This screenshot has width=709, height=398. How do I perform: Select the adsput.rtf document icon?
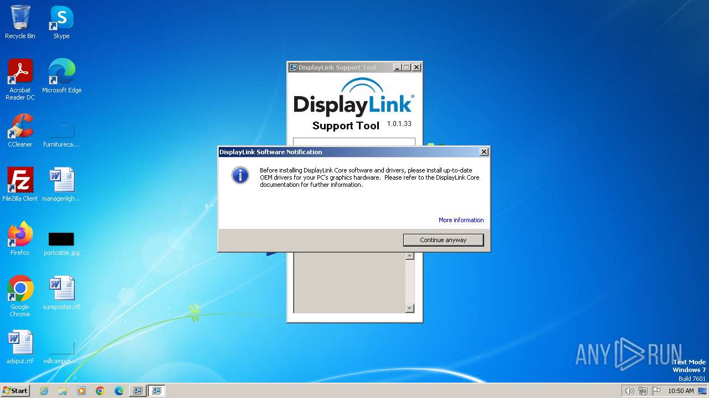tap(20, 347)
